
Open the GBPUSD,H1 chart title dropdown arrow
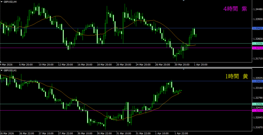[2, 70]
